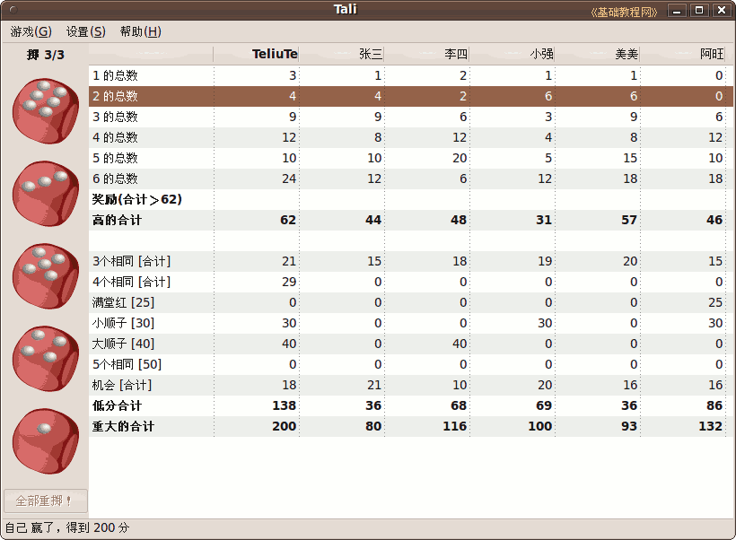Click the 小强 column header
Image resolution: width=736 pixels, height=540 pixels.
tap(513, 54)
